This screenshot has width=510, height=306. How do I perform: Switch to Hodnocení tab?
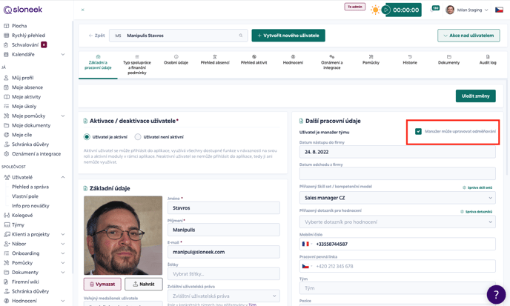click(x=293, y=59)
